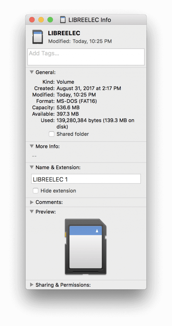Click the yellow minimize window button
Image resolution: width=172 pixels, height=326 pixels.
click(41, 20)
